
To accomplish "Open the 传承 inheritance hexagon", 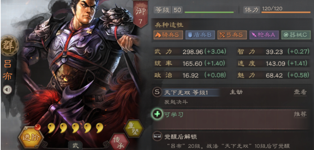I will point(119,141).
